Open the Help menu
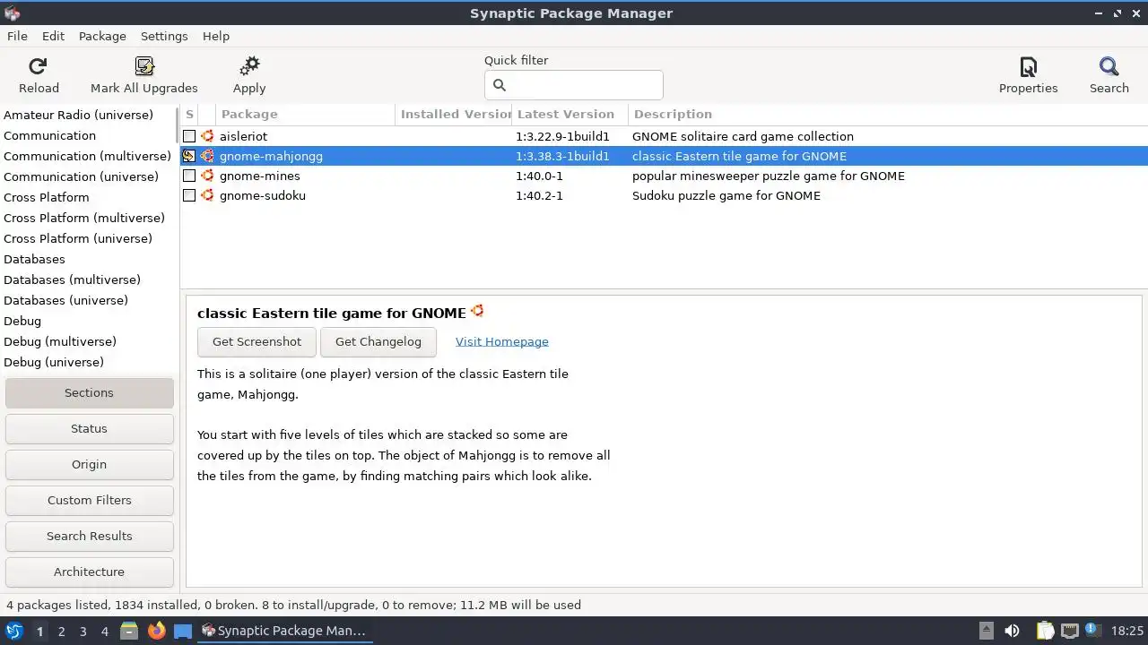1148x645 pixels. coord(216,36)
